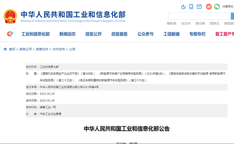Image resolution: width=234 pixels, height=144 pixels.
Task: Click the blue search button
Action: [232, 16]
